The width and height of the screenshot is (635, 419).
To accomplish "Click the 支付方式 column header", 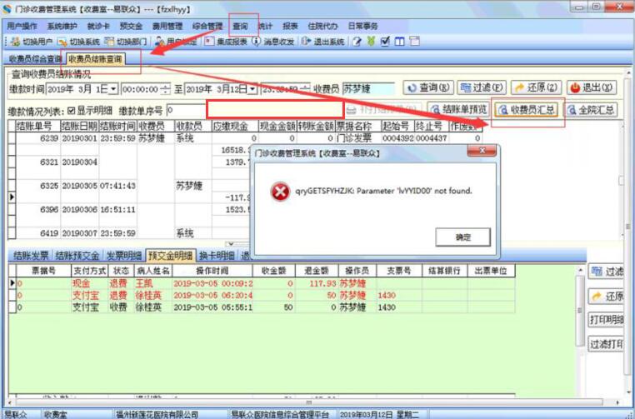I will tap(89, 271).
